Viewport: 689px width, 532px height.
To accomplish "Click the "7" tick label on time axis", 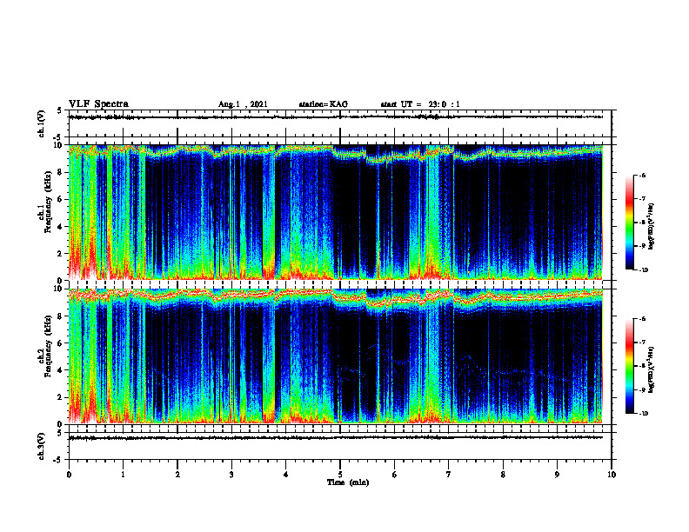I will pos(449,475).
